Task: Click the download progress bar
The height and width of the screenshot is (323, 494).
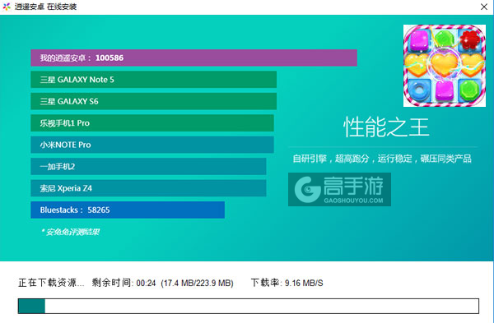Action: coord(249,306)
